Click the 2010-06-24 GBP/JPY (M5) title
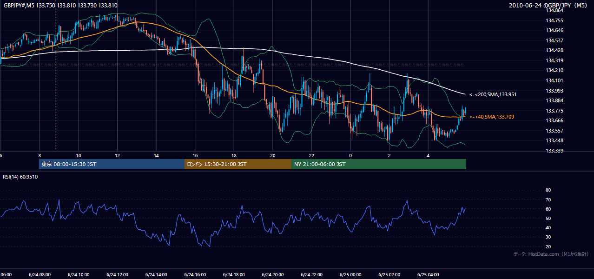 coord(548,5)
